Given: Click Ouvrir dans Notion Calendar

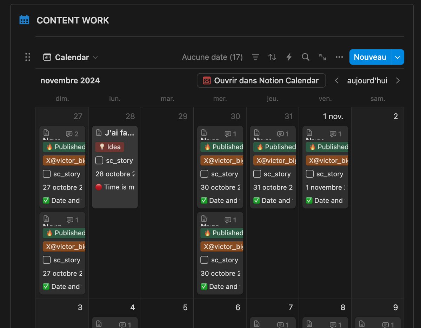Looking at the screenshot, I should (261, 80).
